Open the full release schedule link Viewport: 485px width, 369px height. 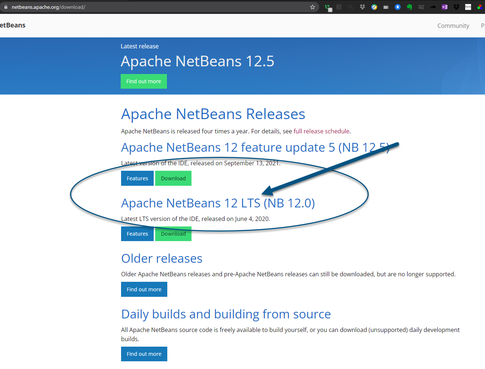321,131
